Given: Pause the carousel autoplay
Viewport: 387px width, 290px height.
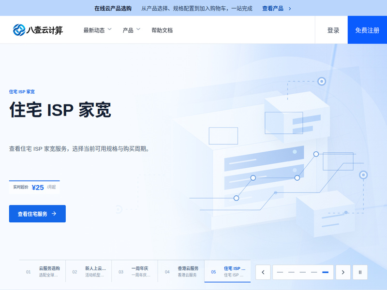Looking at the screenshot, I should coord(360,272).
